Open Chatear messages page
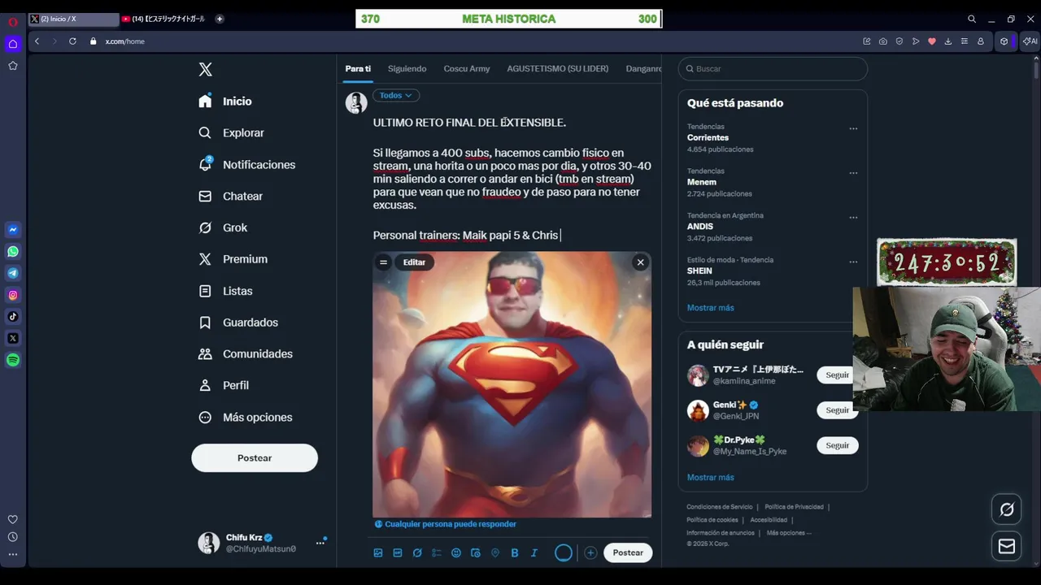 [231, 197]
